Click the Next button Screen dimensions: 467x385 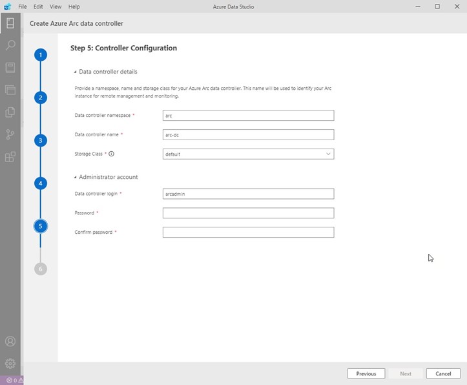pos(406,373)
